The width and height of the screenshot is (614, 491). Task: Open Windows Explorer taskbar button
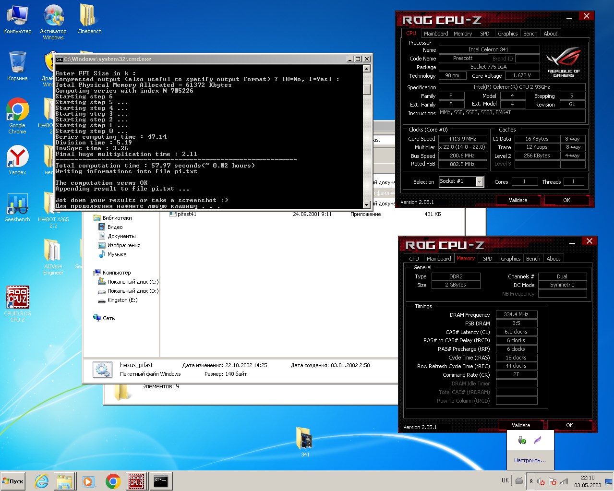click(x=64, y=481)
